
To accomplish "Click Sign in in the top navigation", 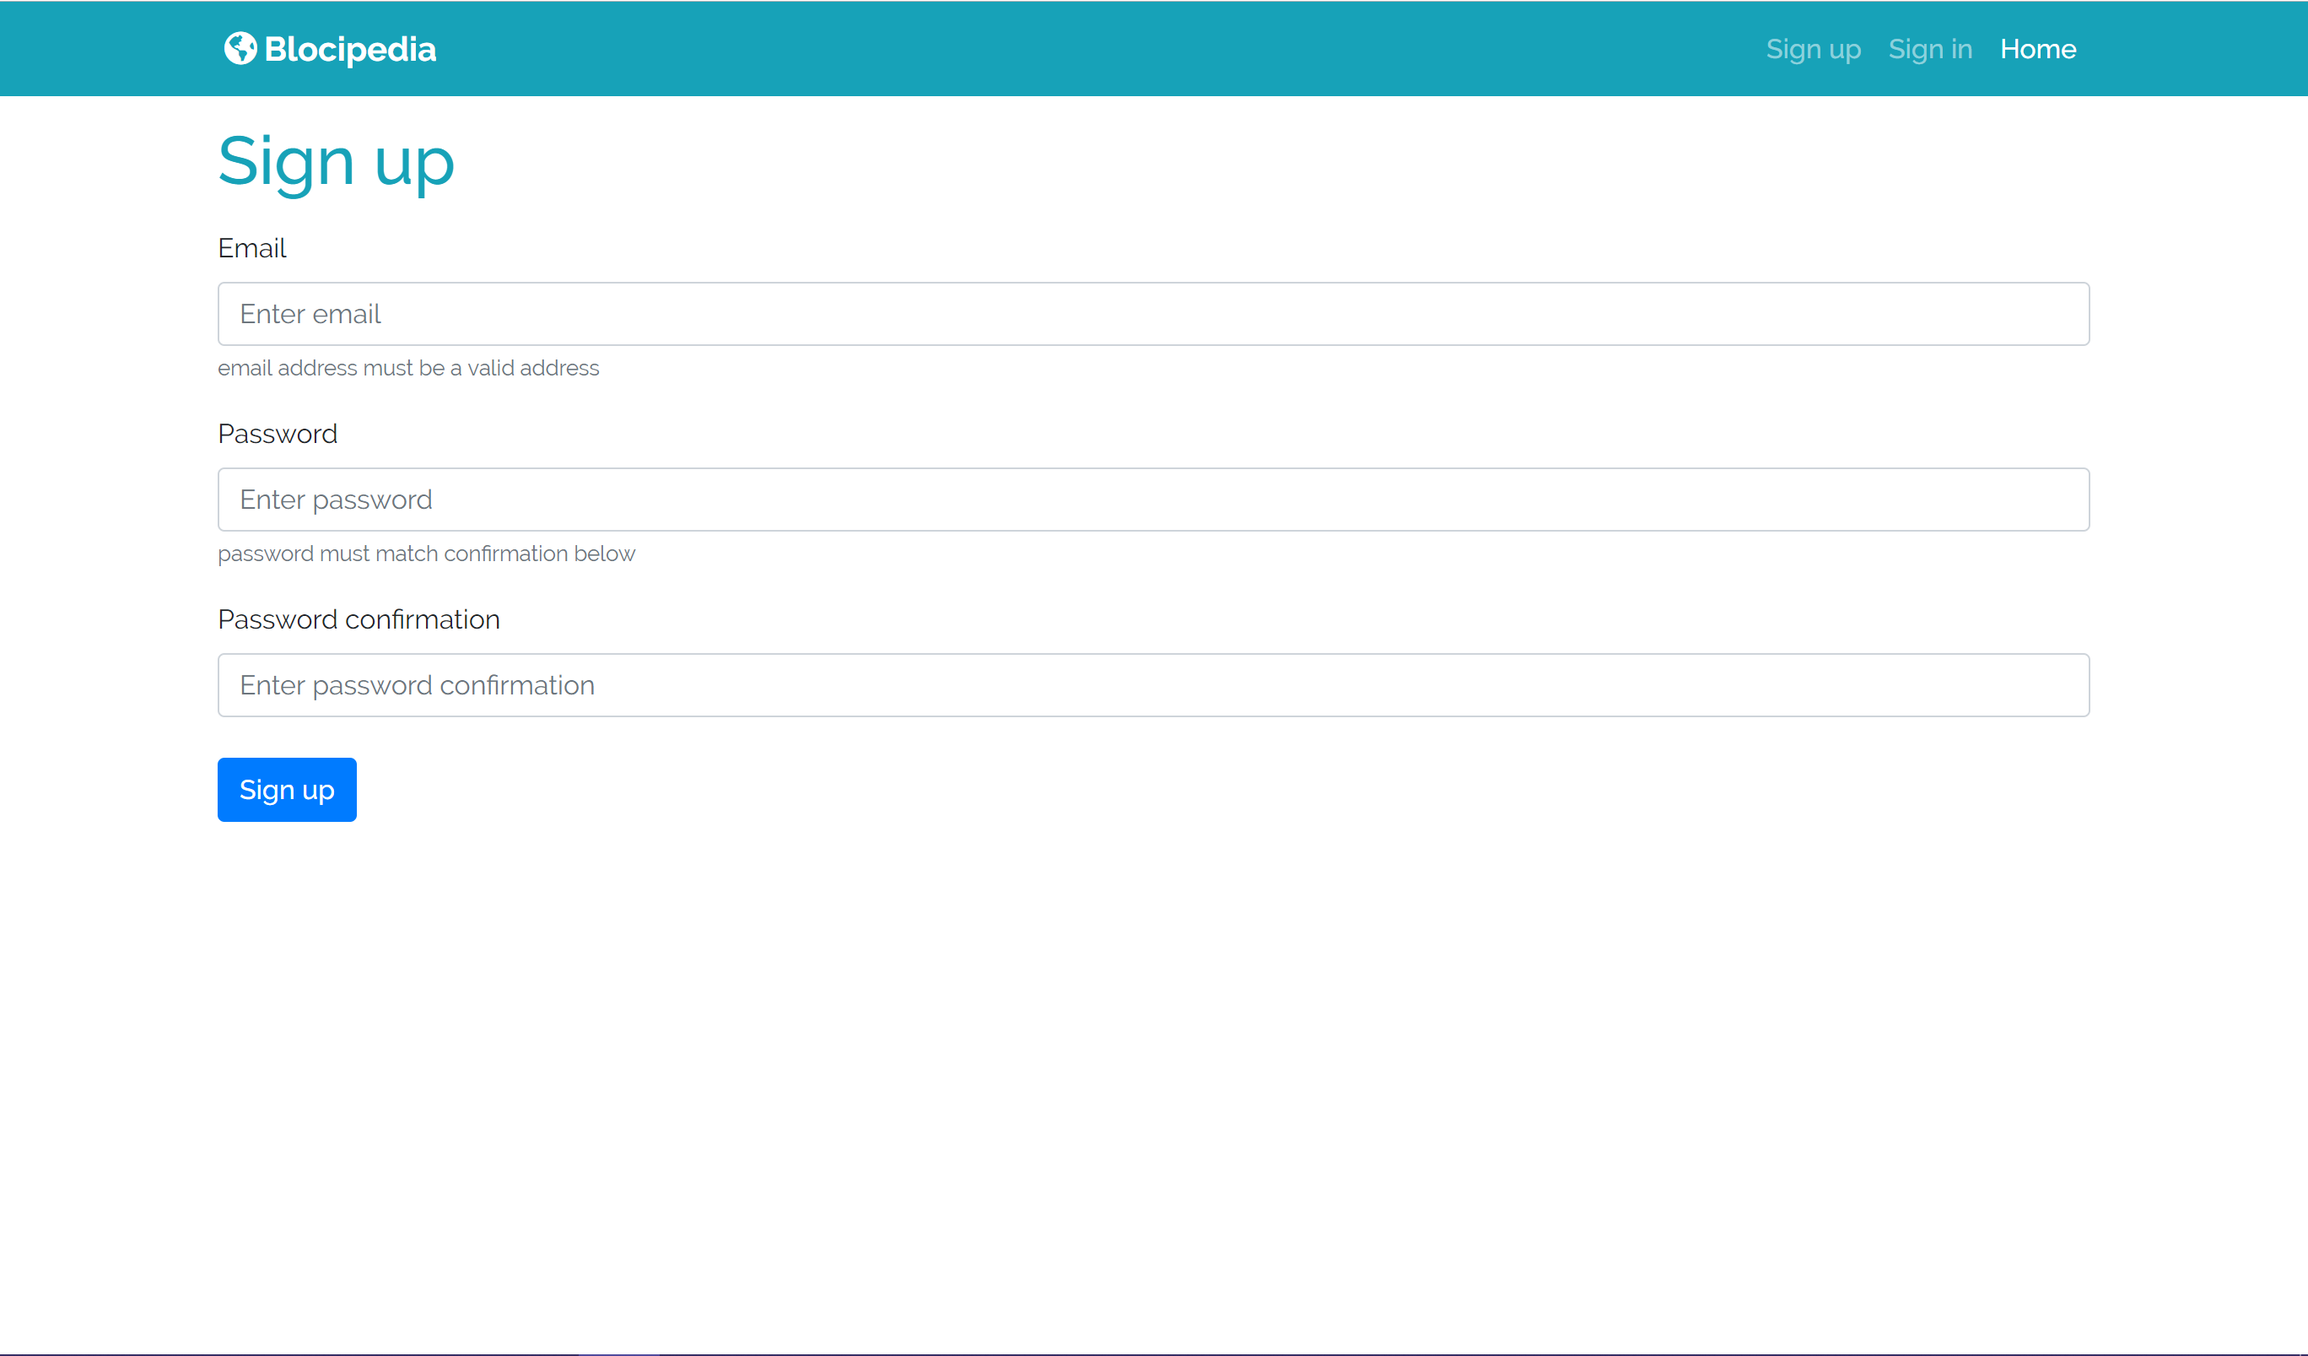I will tap(1930, 49).
